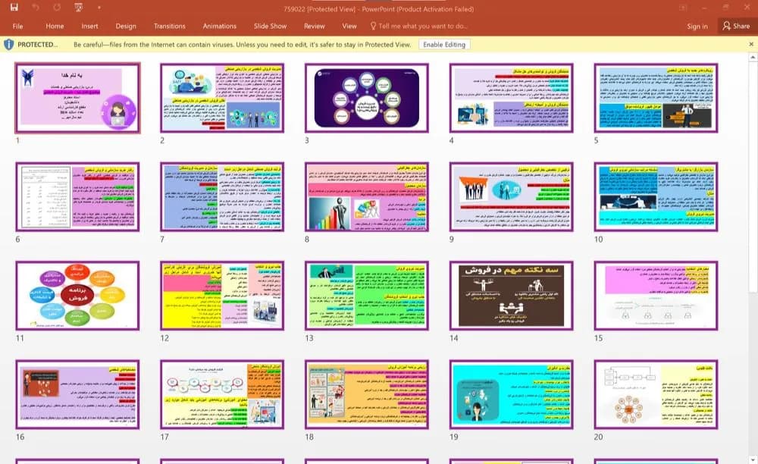Switch to the Slide Show tab
Viewport: 758px width, 464px height.
click(271, 26)
